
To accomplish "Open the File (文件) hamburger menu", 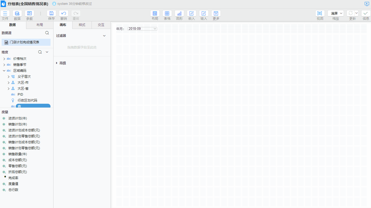I will 5,14.
